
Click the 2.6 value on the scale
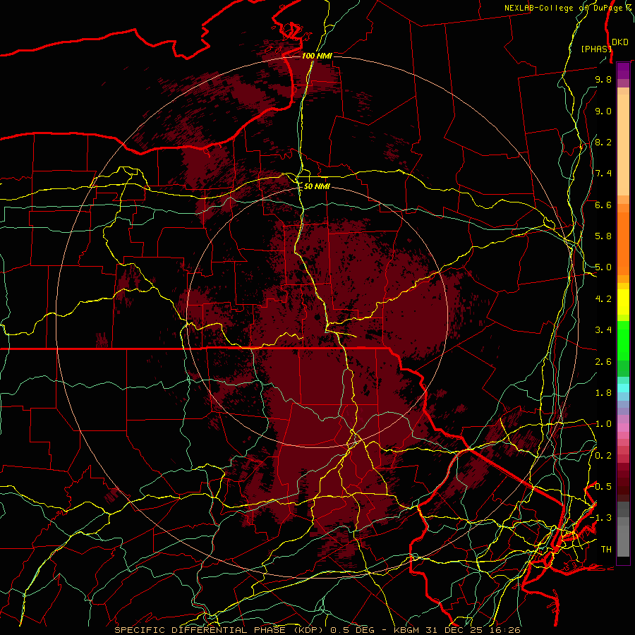[x=603, y=362]
